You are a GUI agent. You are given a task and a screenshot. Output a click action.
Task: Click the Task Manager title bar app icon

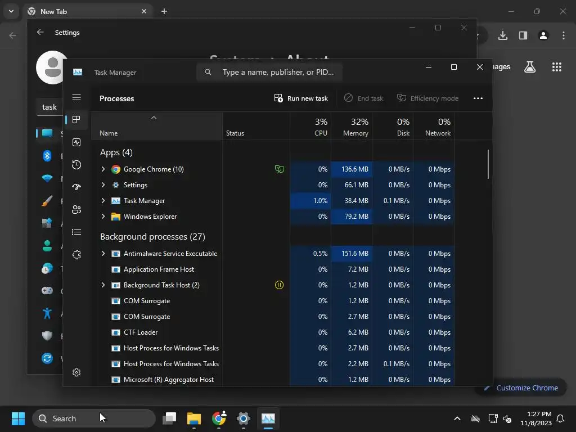(78, 73)
